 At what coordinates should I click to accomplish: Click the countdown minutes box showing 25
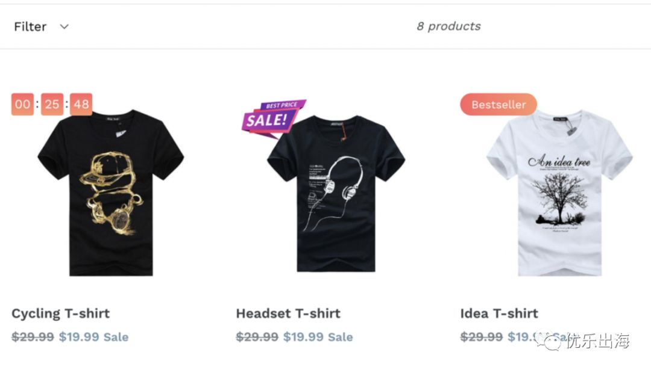point(52,104)
